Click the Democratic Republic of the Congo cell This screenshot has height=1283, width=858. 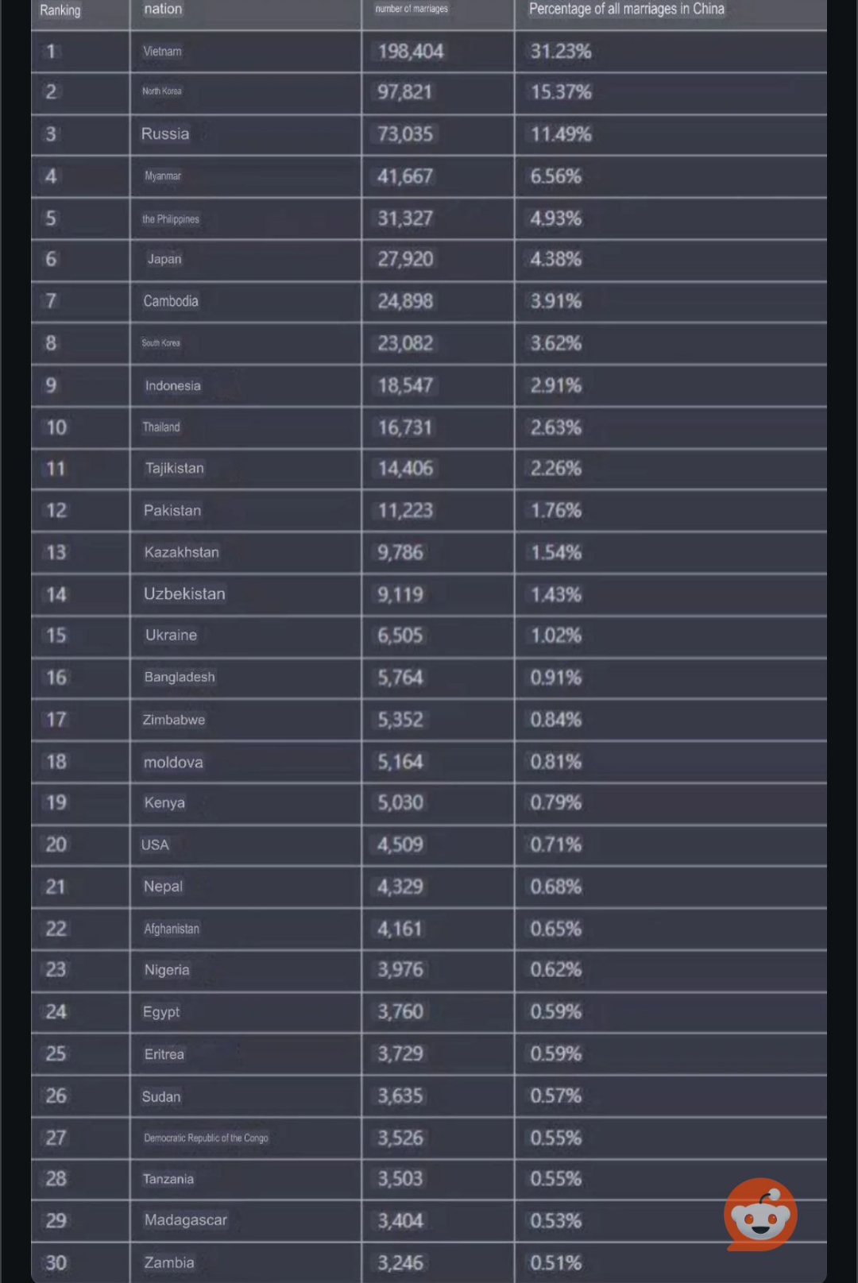click(206, 1138)
